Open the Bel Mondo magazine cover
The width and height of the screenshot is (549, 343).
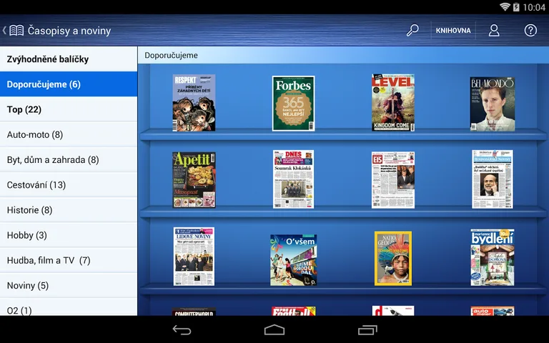coord(493,104)
